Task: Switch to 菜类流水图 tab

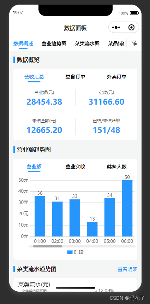Action: [87, 43]
